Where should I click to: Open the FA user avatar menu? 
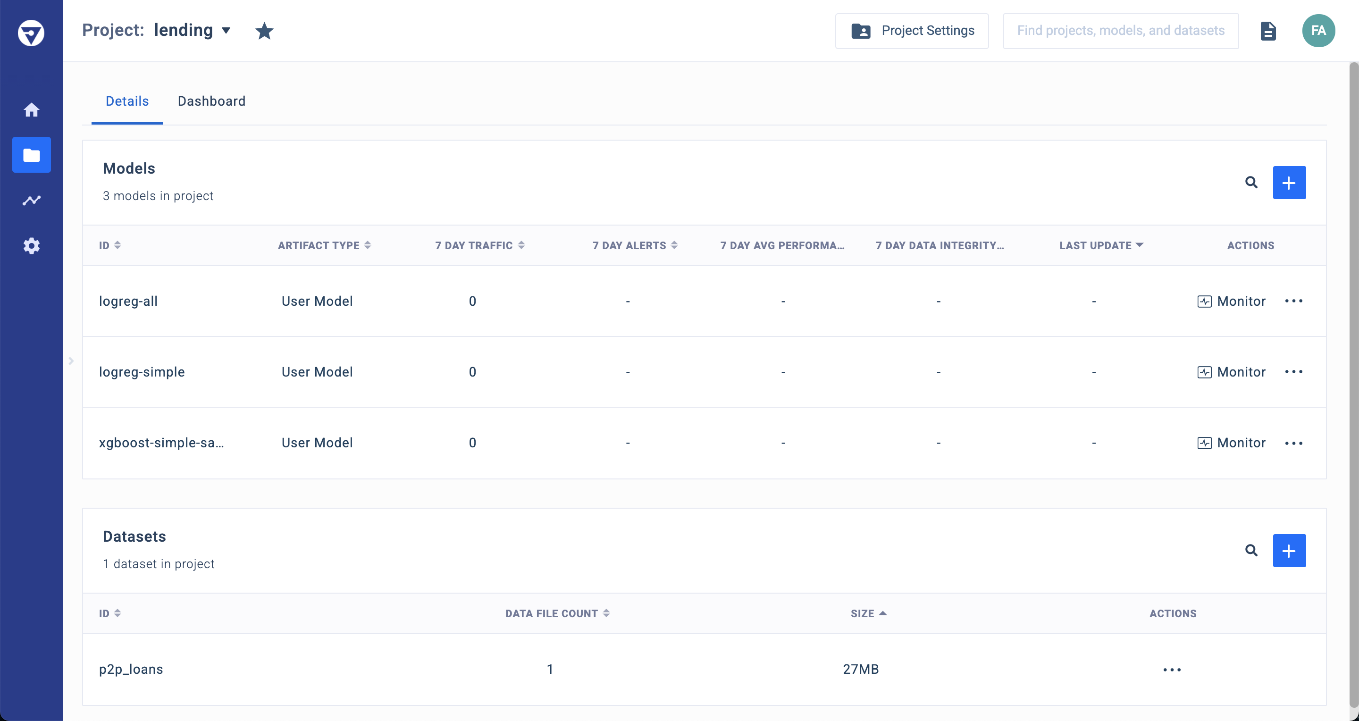1318,31
